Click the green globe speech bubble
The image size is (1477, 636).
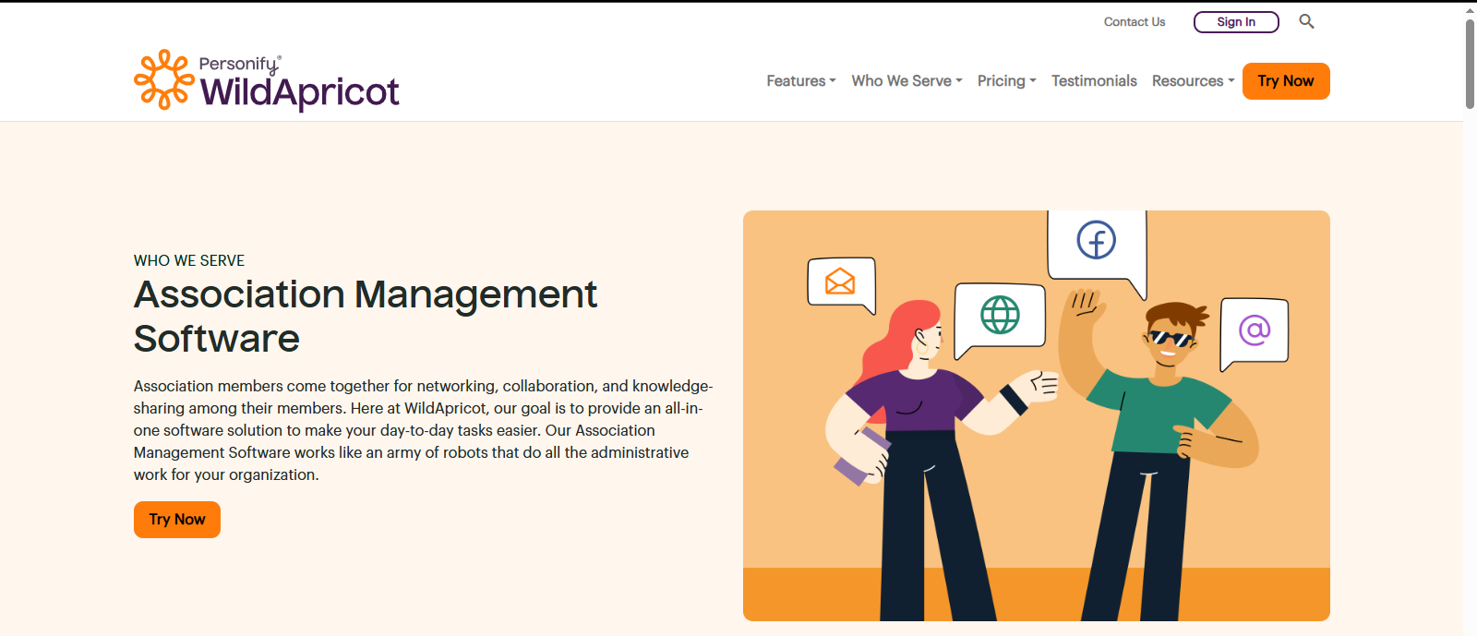click(x=1000, y=315)
